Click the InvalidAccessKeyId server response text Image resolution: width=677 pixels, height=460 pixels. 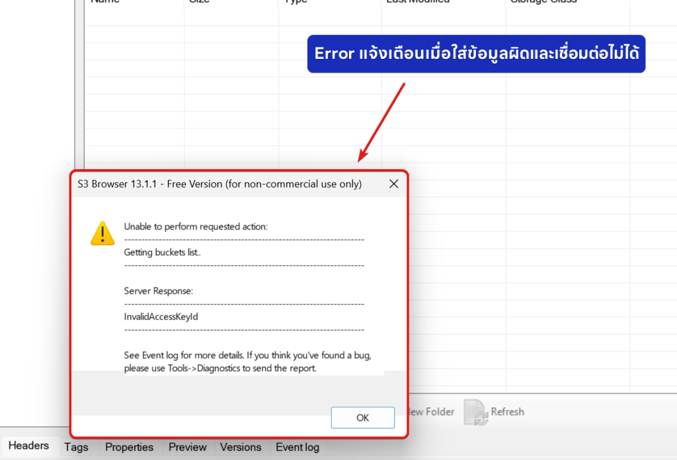click(161, 317)
